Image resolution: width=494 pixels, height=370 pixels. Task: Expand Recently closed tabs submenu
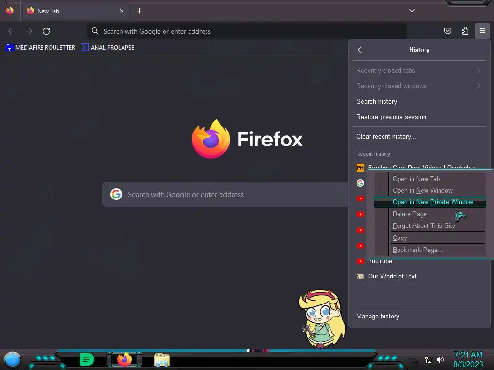[419, 70]
